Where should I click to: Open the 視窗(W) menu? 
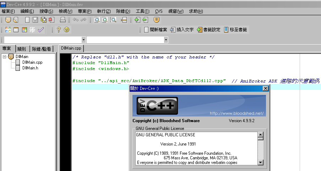176,11
